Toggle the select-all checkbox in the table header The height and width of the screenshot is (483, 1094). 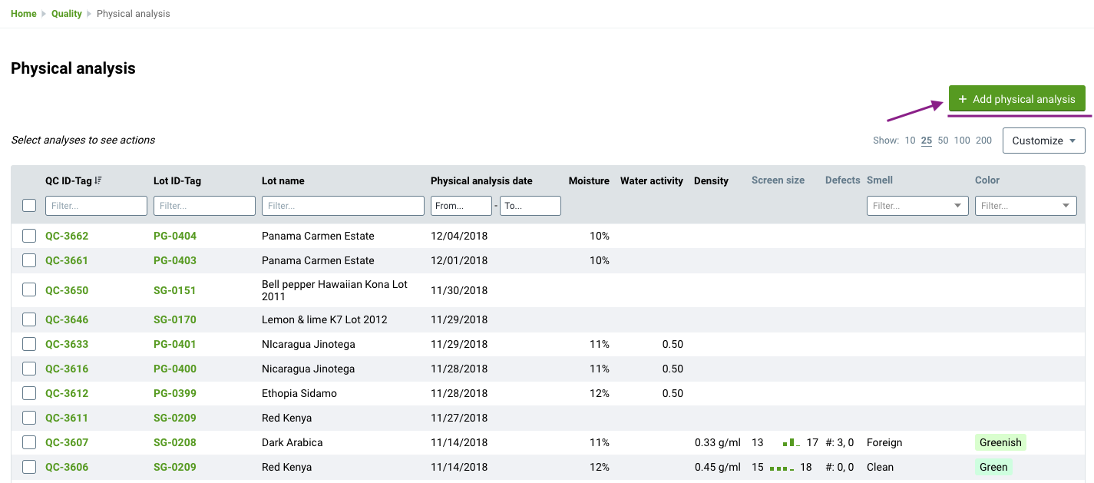[x=29, y=205]
